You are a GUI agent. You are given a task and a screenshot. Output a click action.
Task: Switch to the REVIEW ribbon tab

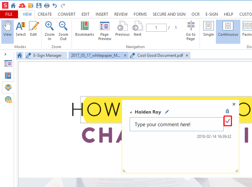121,14
